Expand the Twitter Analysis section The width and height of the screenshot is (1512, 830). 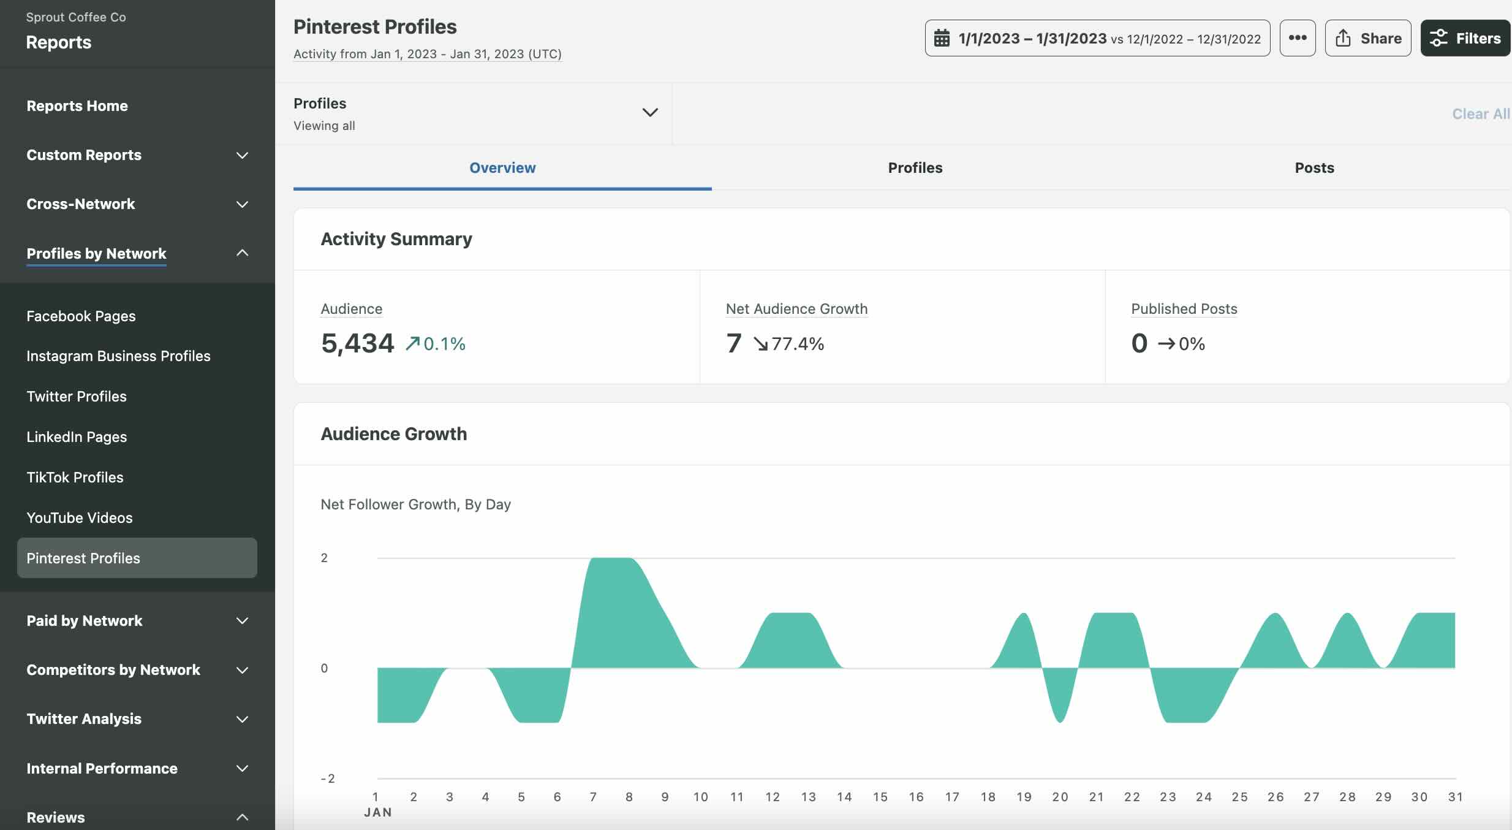[241, 719]
